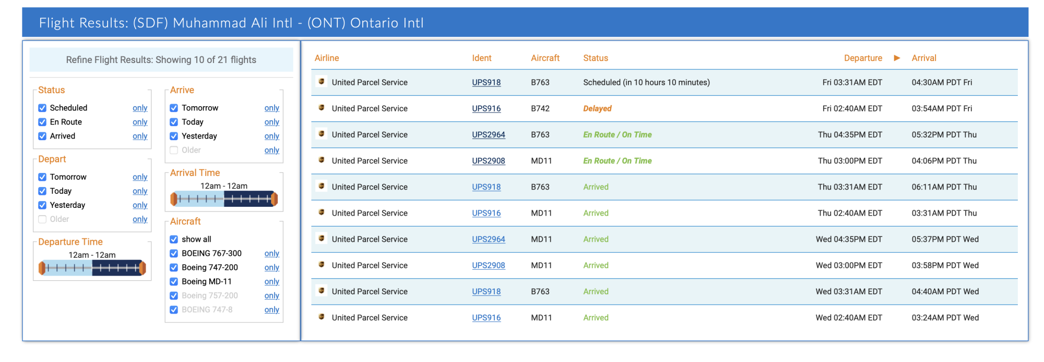The width and height of the screenshot is (1044, 362).
Task: Click the 'Delayed' status text
Action: [x=597, y=108]
